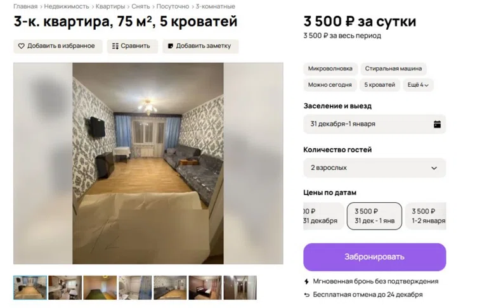The width and height of the screenshot is (482, 308).
Task: Click the return arrow icon for free cancellation
Action: click(x=306, y=295)
